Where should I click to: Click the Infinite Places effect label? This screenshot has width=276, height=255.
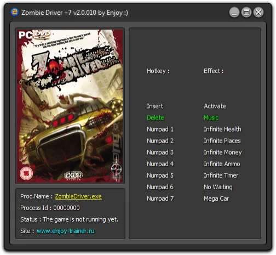pos(222,141)
